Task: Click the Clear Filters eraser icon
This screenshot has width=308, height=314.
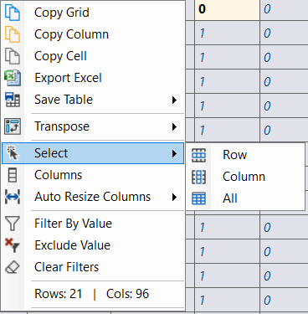Action: pos(13,267)
